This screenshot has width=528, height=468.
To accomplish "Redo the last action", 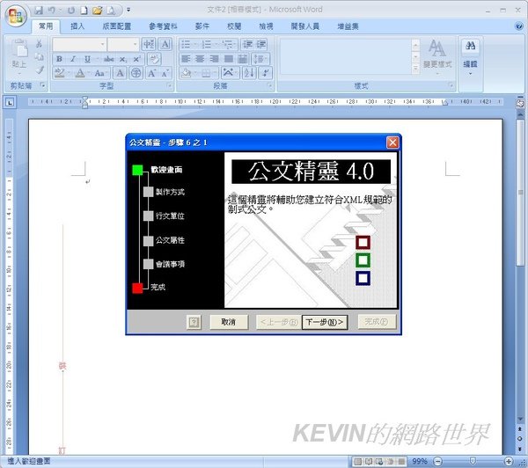I will click(x=71, y=11).
